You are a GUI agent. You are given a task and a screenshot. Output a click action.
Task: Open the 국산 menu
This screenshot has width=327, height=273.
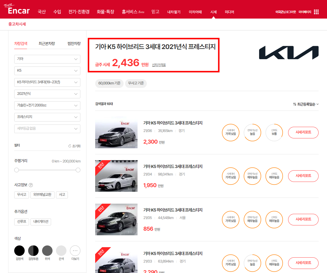[x=42, y=12]
